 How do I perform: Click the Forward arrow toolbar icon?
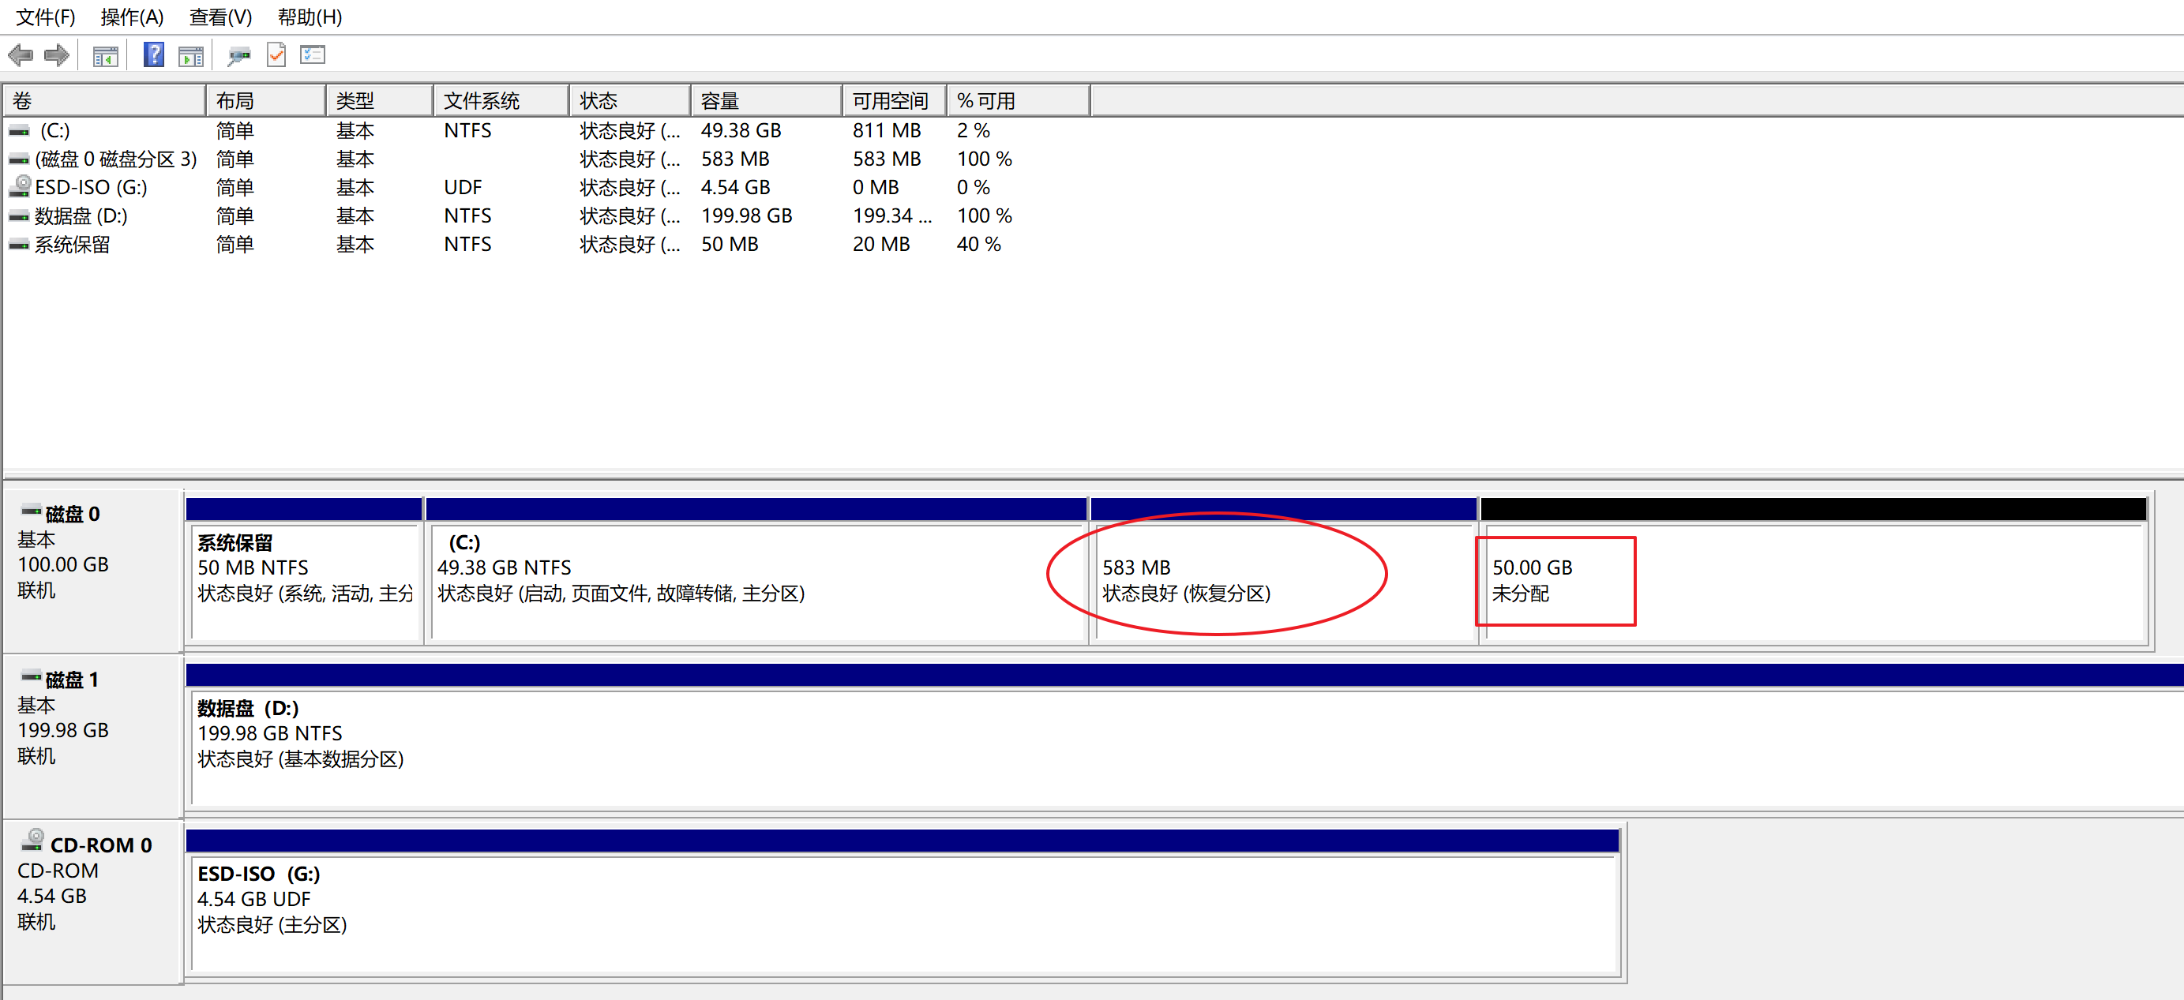click(56, 56)
